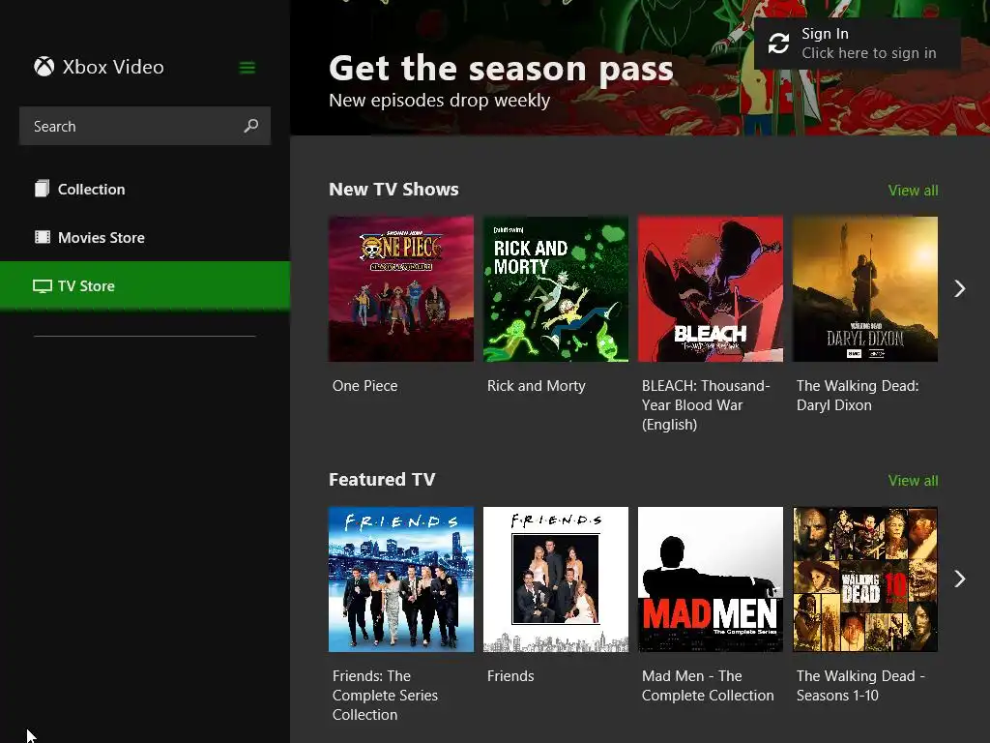The width and height of the screenshot is (990, 743).
Task: Click the search magnifier icon
Action: tap(251, 126)
